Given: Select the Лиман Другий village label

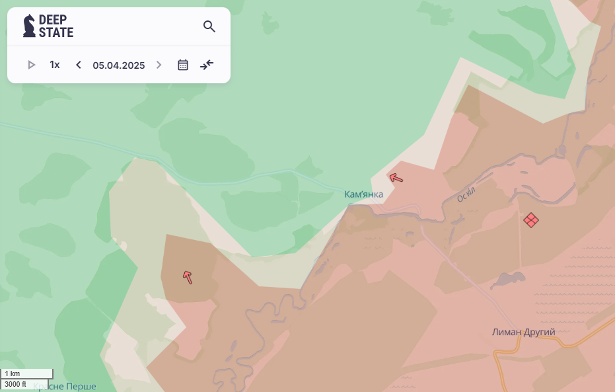Looking at the screenshot, I should coord(523,332).
